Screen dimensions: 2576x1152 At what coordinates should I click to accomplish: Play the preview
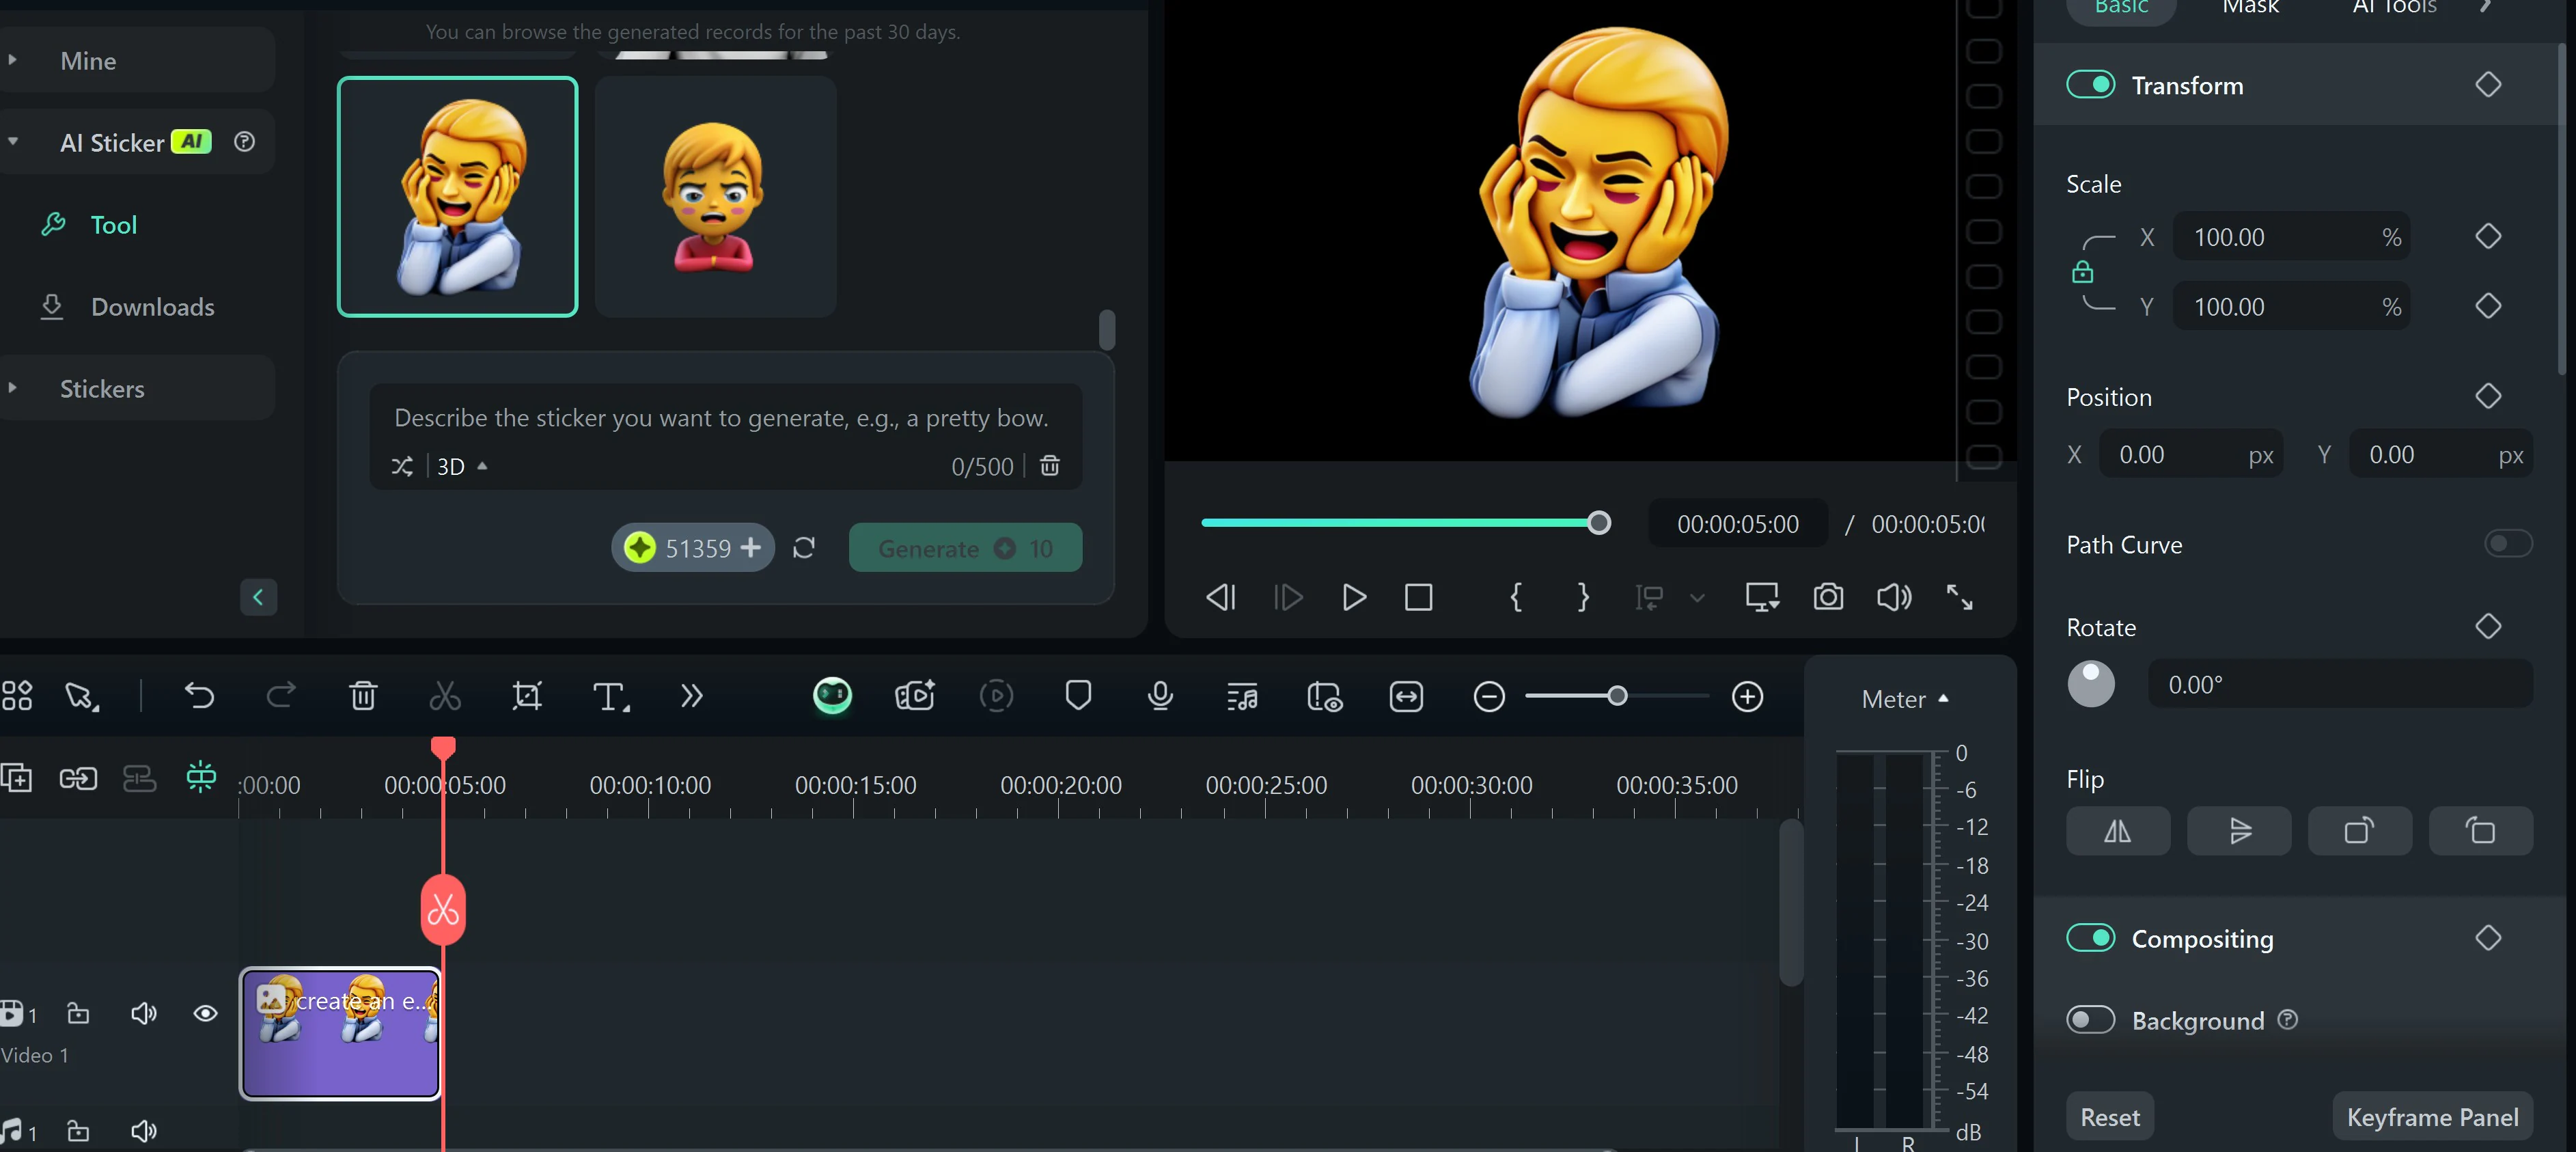coord(1354,597)
